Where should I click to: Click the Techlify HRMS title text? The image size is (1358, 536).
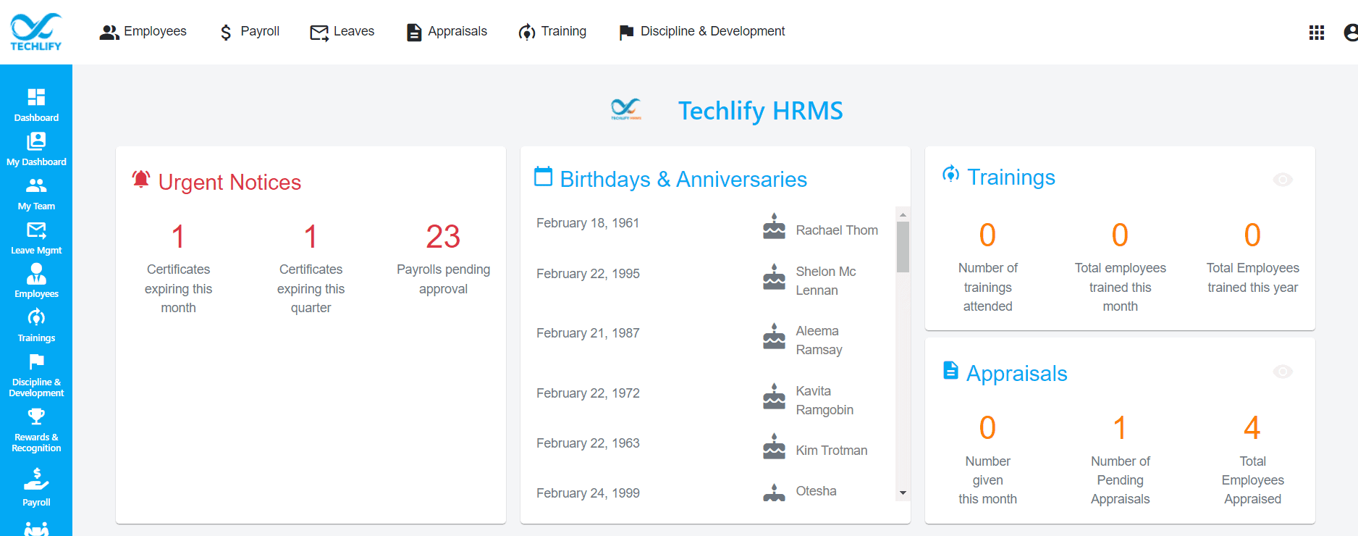(x=760, y=111)
